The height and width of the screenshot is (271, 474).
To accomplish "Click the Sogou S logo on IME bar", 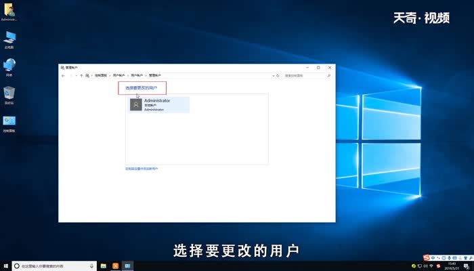I will [427, 258].
